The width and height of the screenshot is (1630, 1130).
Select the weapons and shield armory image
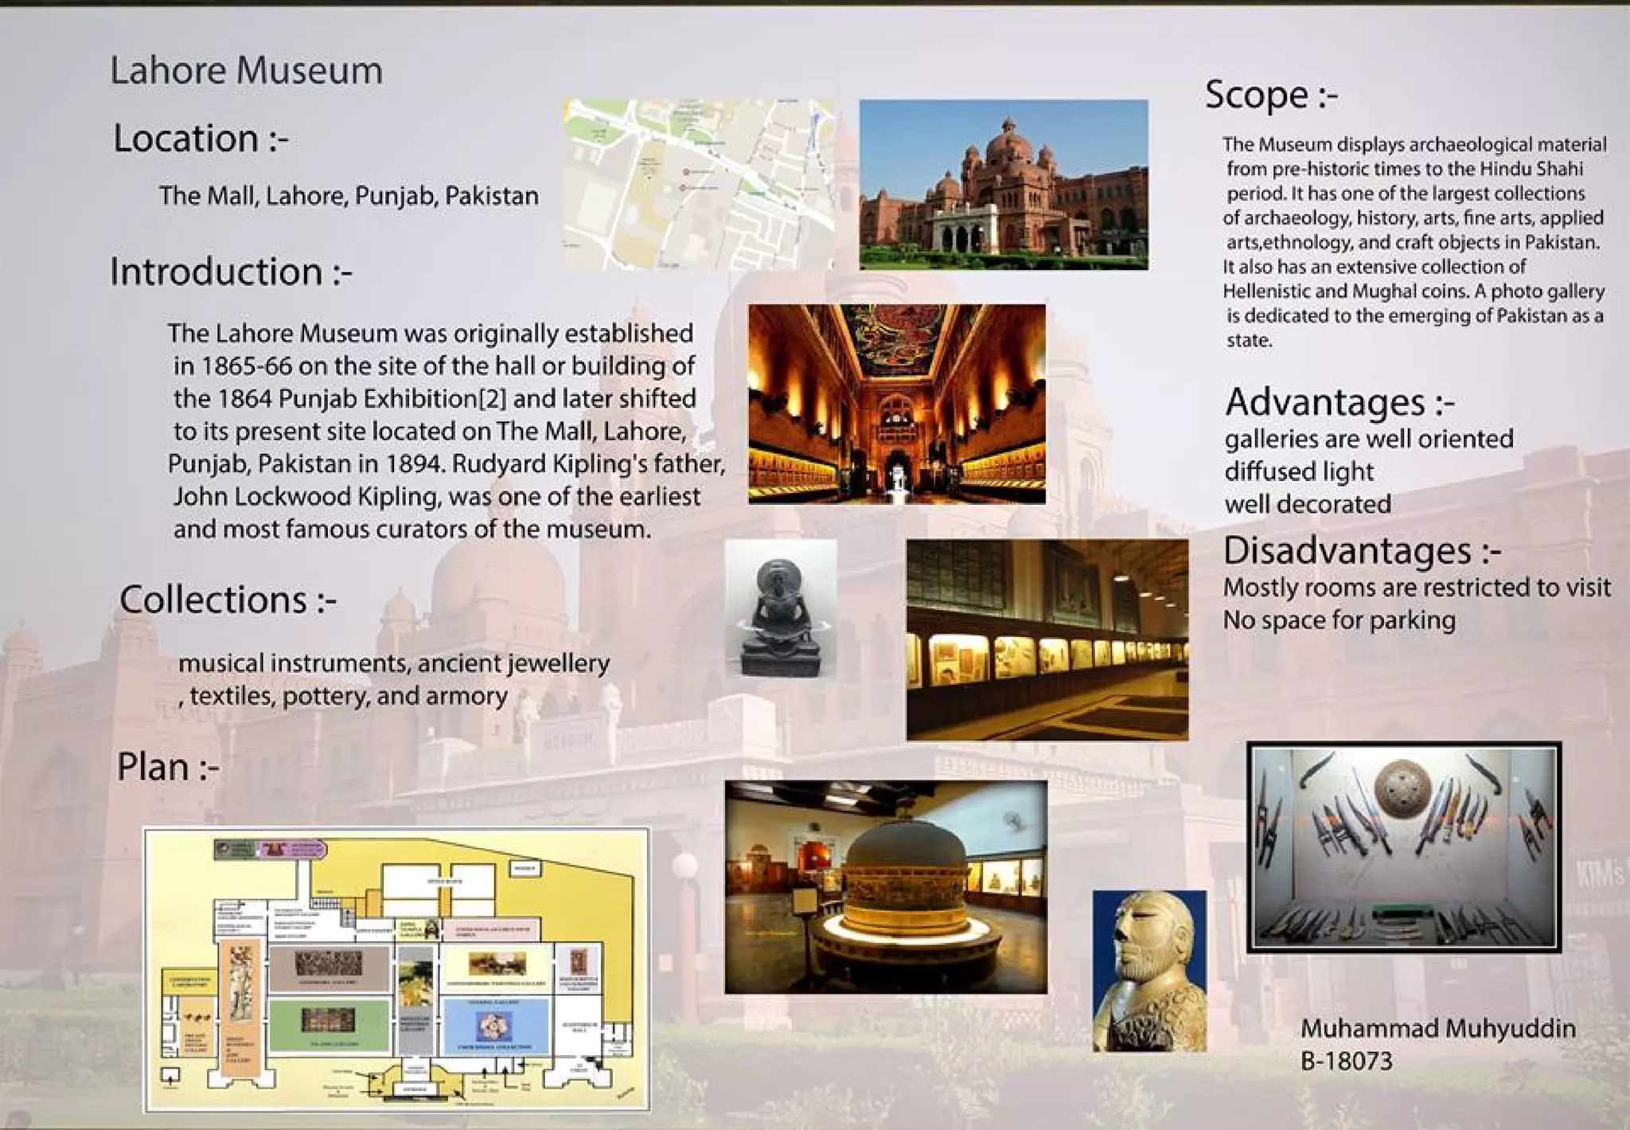coord(1403,847)
